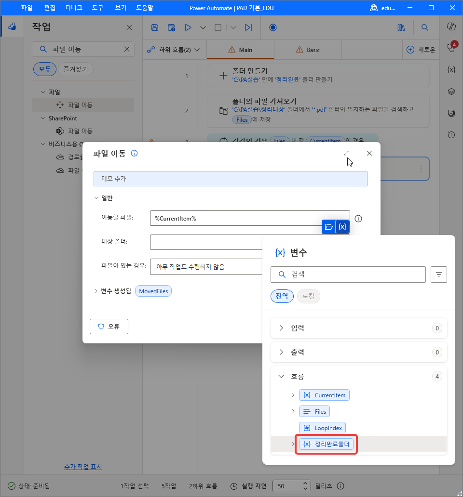Select the 폴더 만들기 action step
463x497 pixels.
[318, 76]
